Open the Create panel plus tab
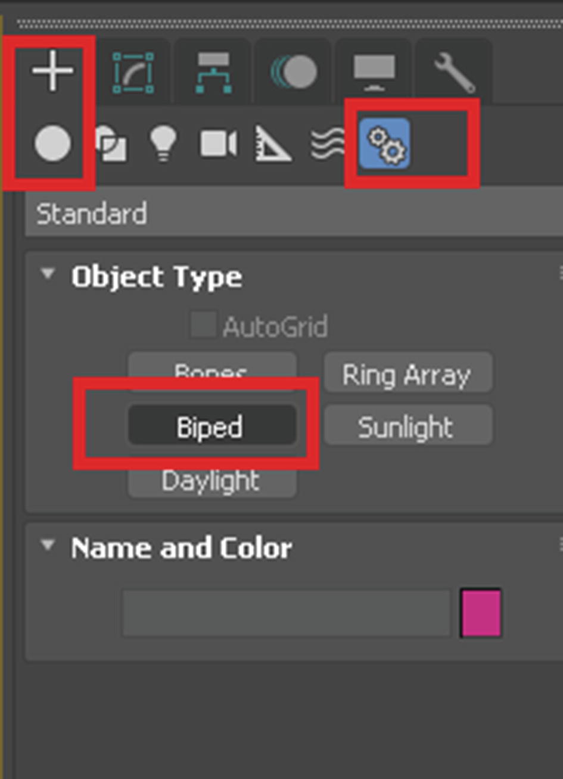The image size is (563, 779). (52, 71)
